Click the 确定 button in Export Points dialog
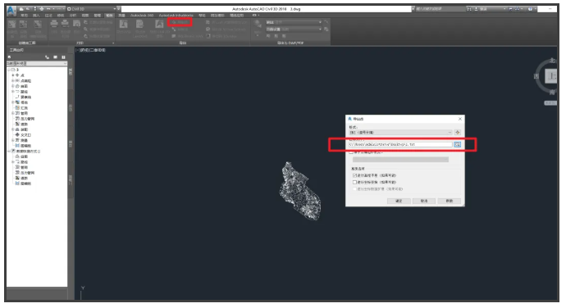 pyautogui.click(x=399, y=201)
